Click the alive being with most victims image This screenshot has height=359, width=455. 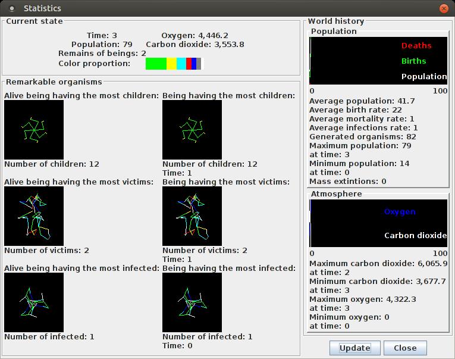[x=34, y=216]
